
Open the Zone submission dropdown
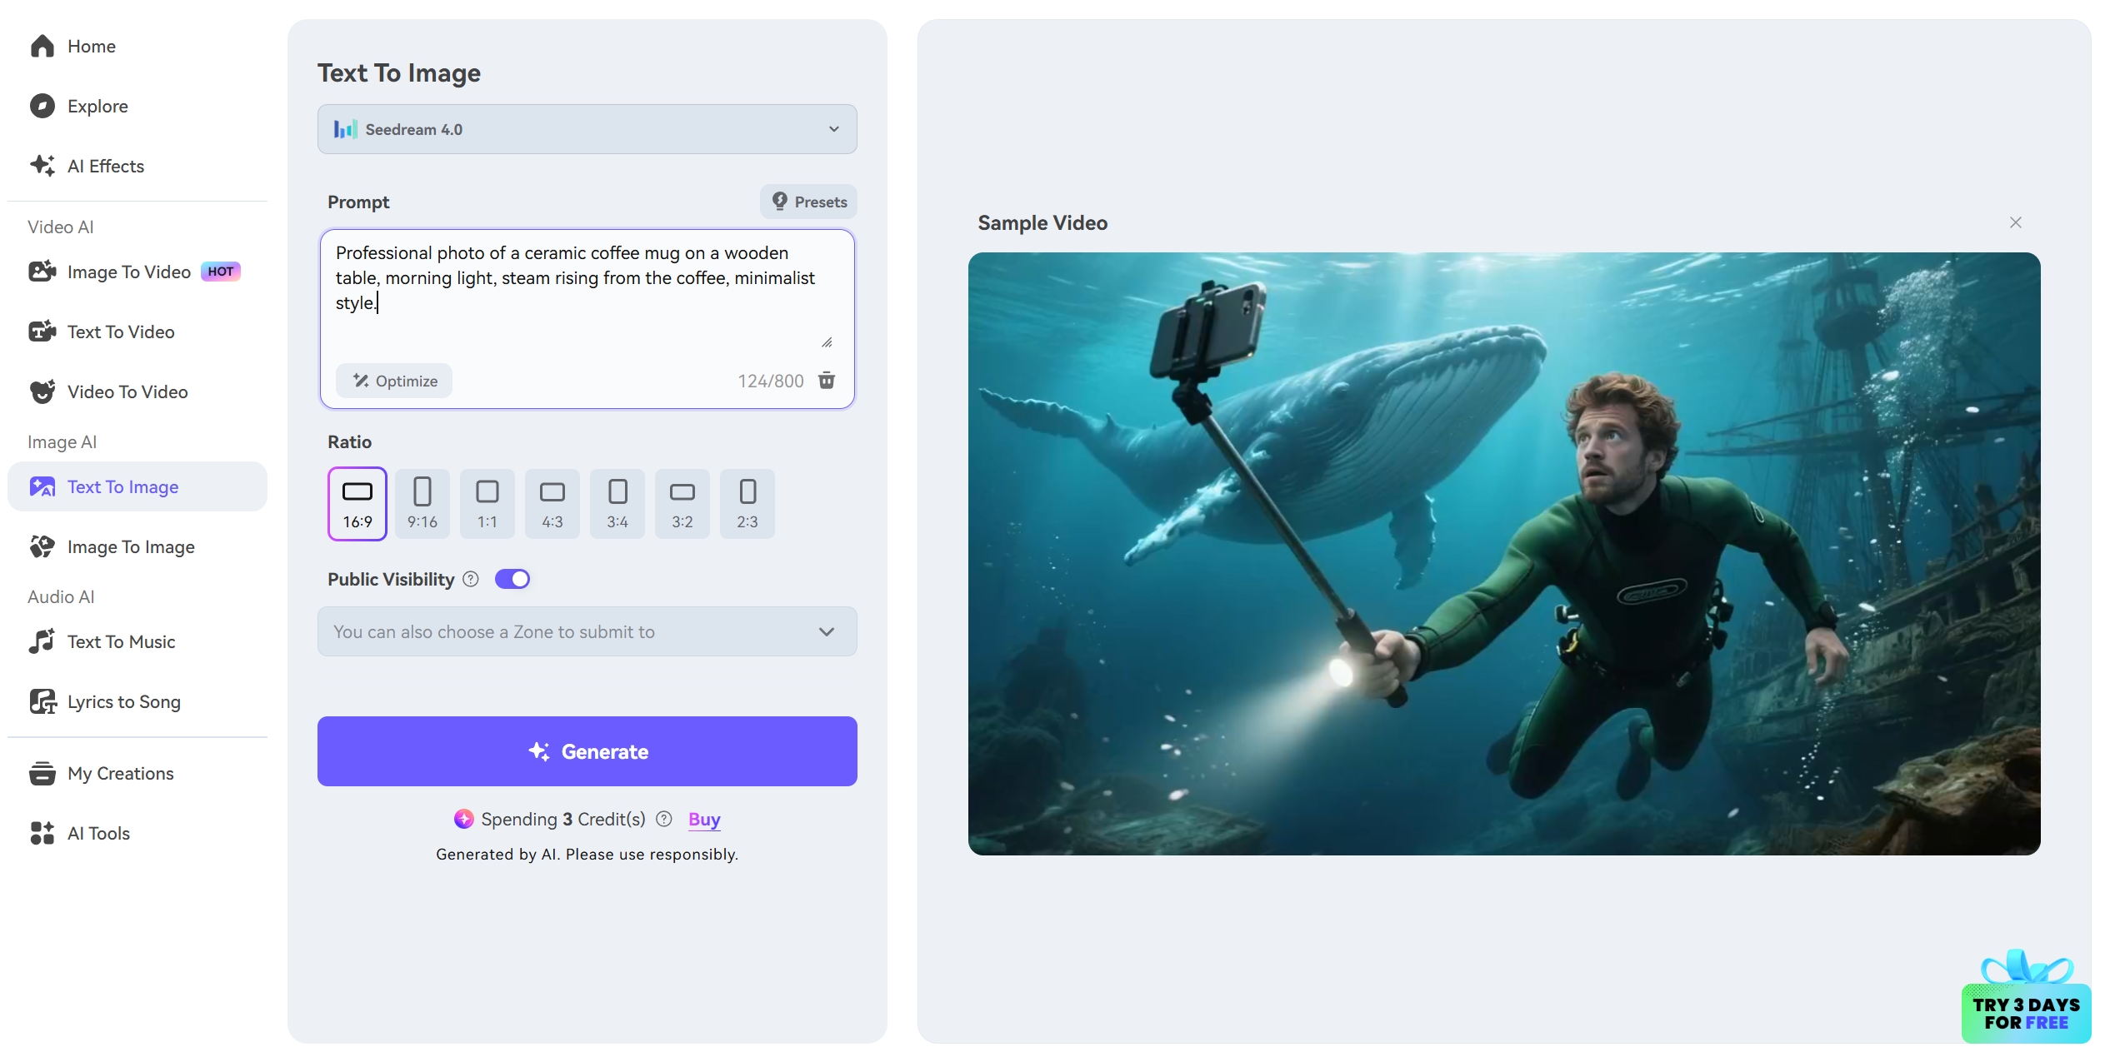pos(587,631)
